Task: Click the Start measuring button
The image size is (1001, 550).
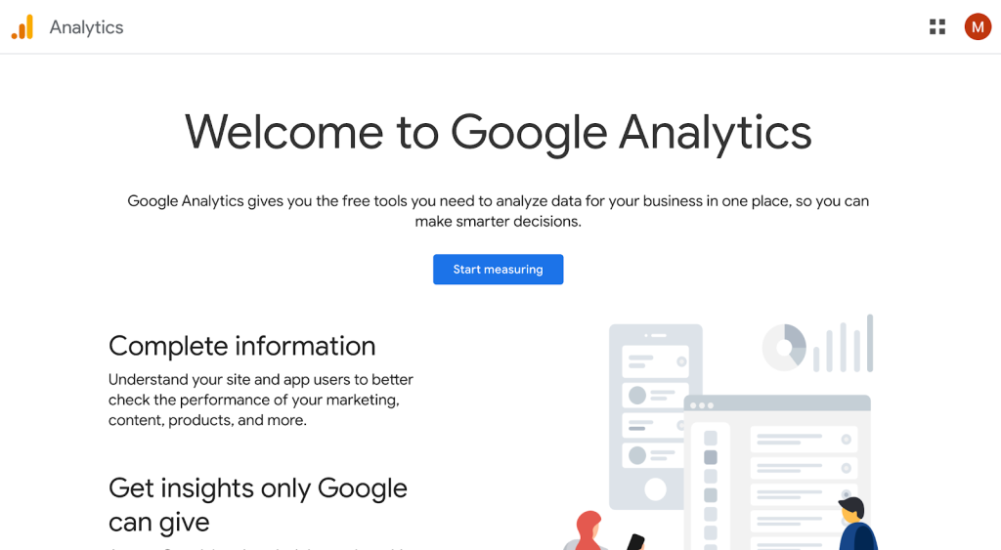Action: pos(498,270)
